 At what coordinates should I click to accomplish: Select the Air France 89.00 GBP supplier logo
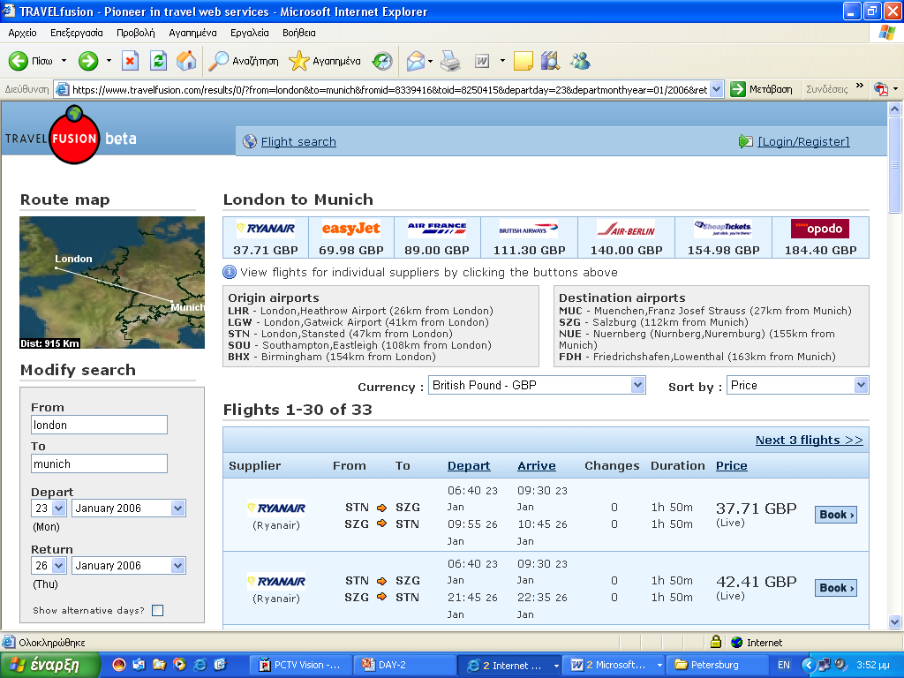coord(437,229)
